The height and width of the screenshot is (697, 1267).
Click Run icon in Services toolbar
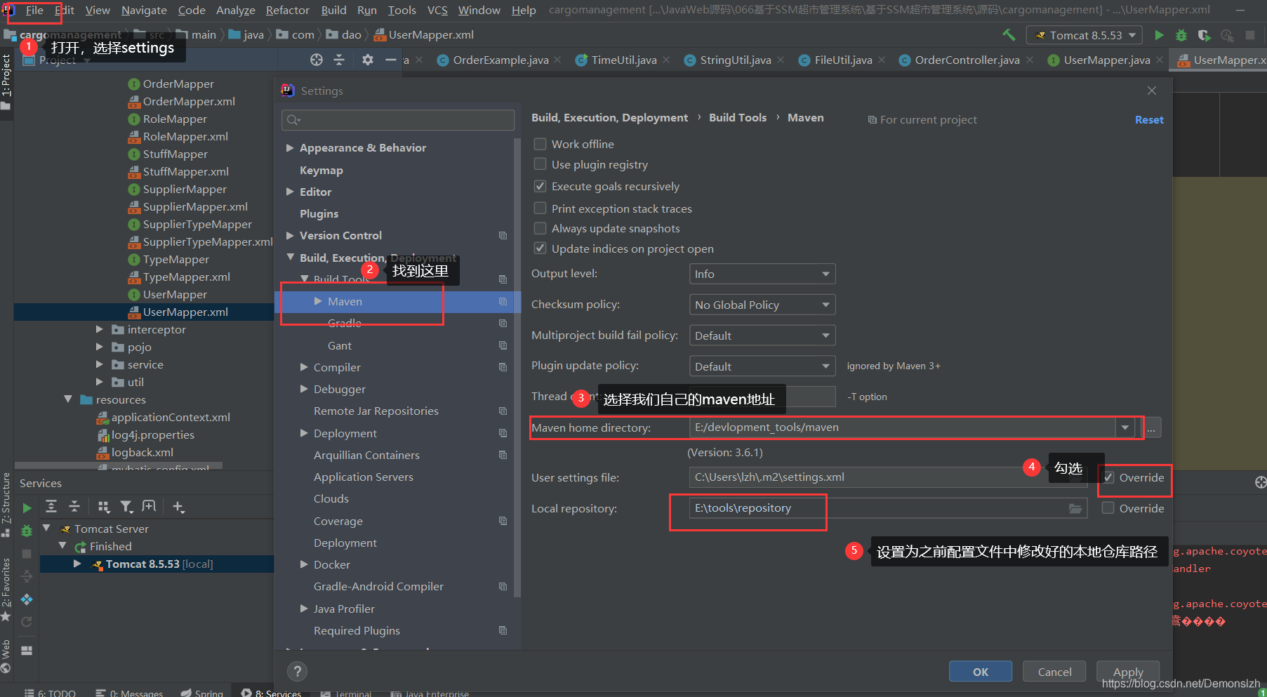27,507
